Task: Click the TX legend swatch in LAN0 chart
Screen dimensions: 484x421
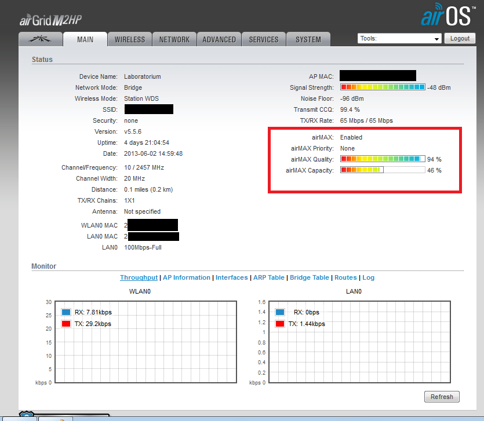Action: point(279,324)
